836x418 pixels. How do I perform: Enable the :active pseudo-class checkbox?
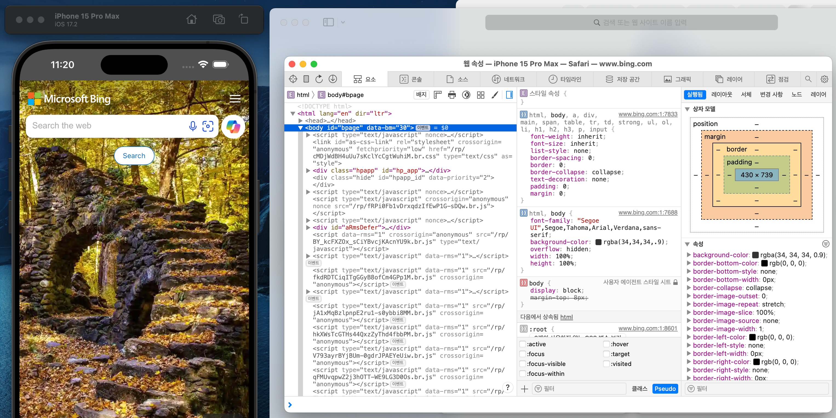(523, 344)
